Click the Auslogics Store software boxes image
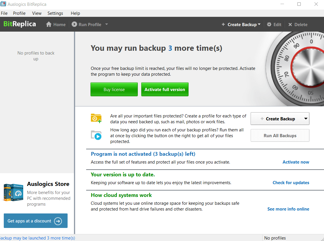This screenshot has width=324, height=241. click(13, 192)
